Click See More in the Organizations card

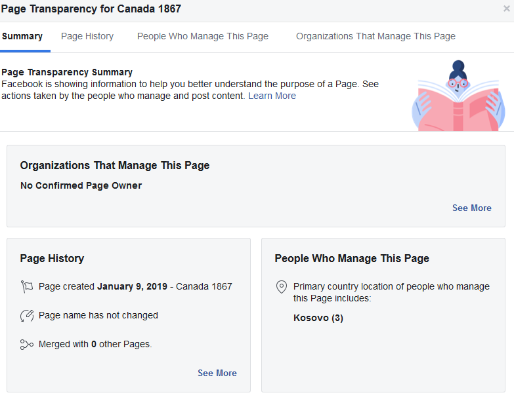pyautogui.click(x=472, y=208)
